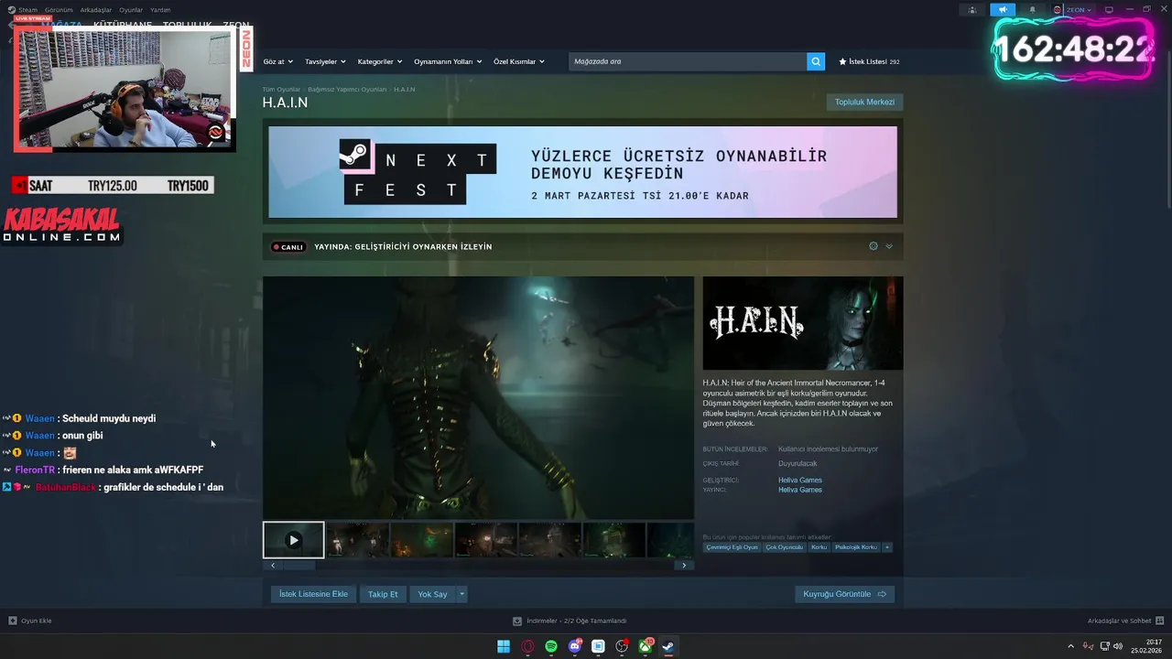Open the Xbox app from the taskbar
The width and height of the screenshot is (1172, 659).
pos(646,646)
